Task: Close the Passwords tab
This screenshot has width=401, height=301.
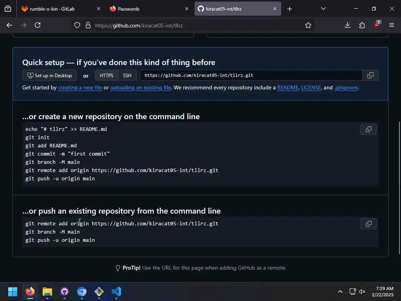Action: [x=187, y=9]
